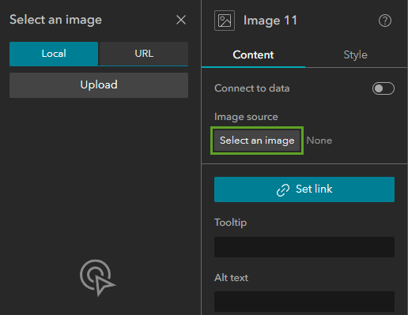Viewport: 408px width, 315px height.
Task: Click the Image 11 widget icon
Action: tap(225, 21)
